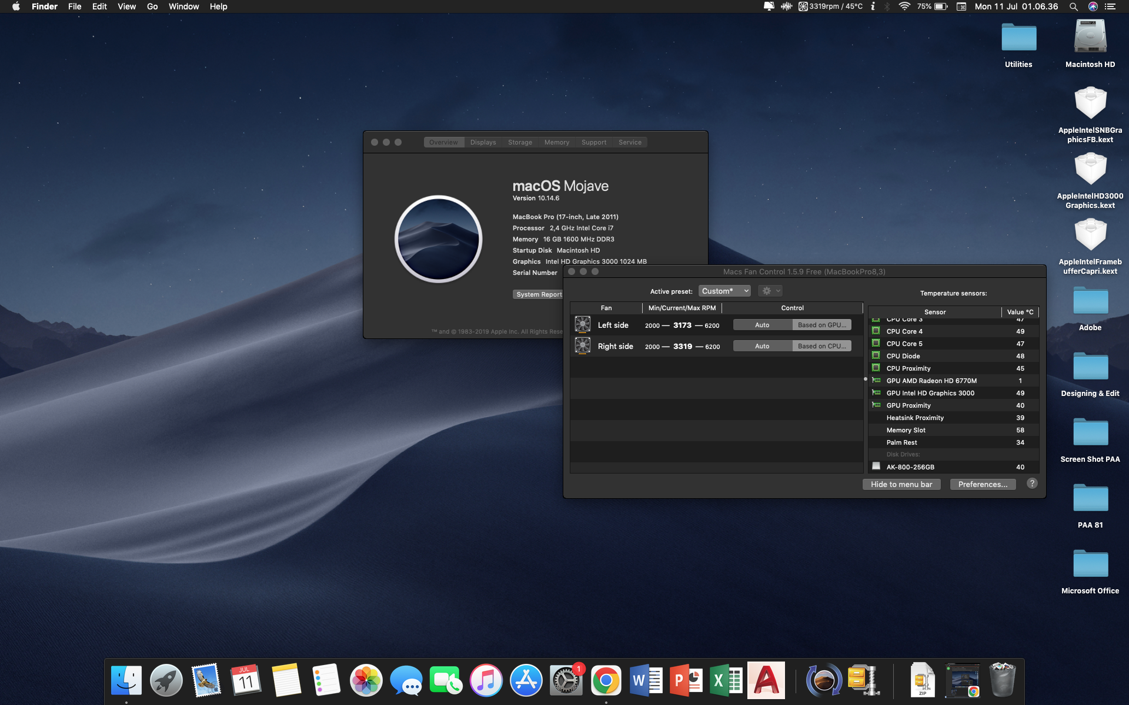Screen dimensions: 1129x705
Task: Open the Active preset Custom dropdown
Action: pos(724,291)
